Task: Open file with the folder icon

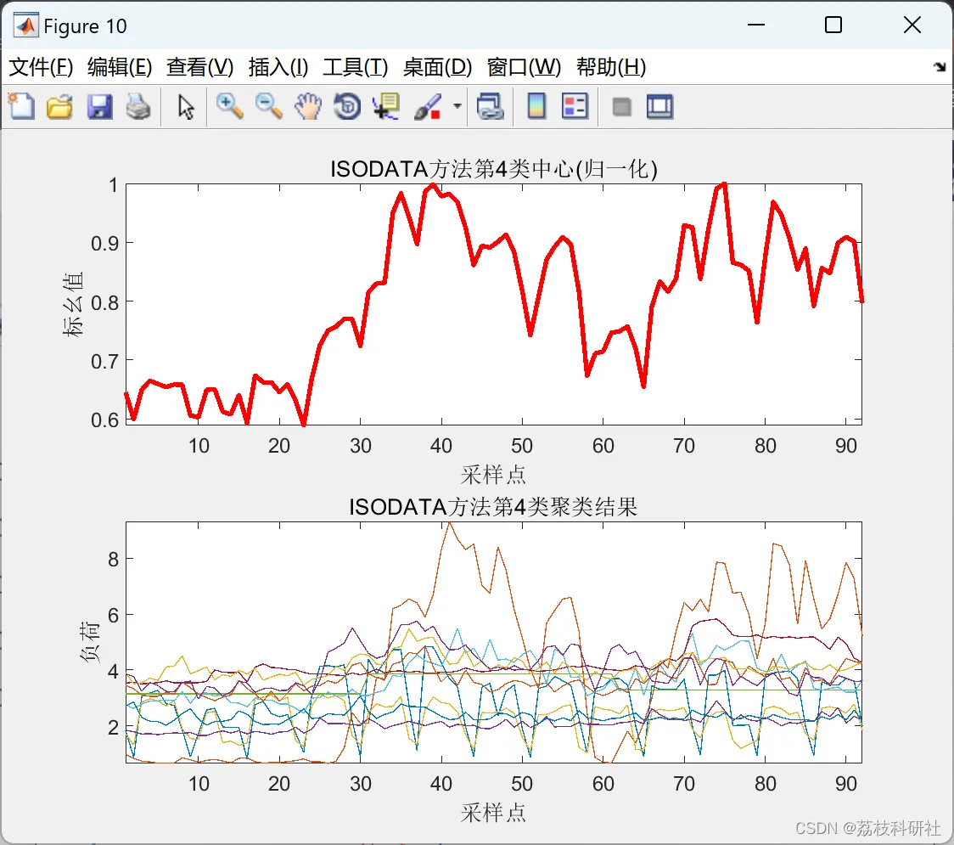Action: pyautogui.click(x=59, y=107)
